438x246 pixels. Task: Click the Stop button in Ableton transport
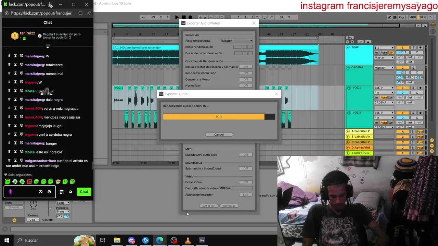tap(184, 17)
